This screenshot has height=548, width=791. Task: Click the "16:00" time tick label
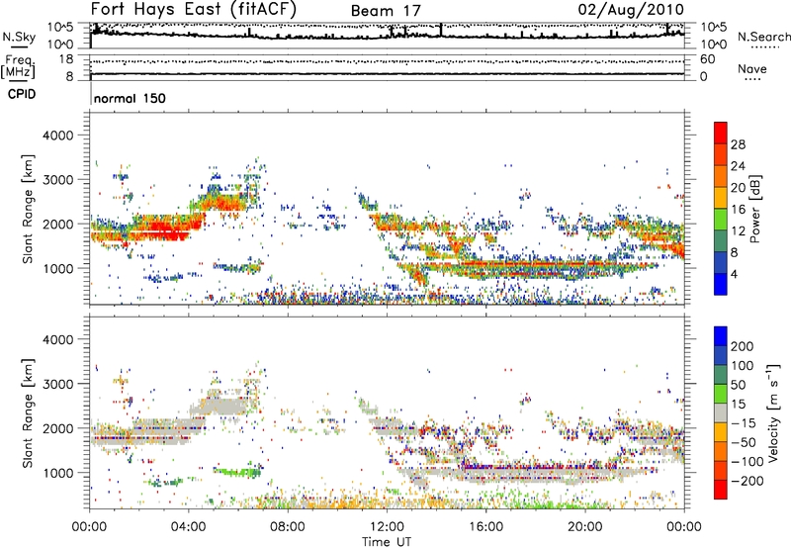485,527
